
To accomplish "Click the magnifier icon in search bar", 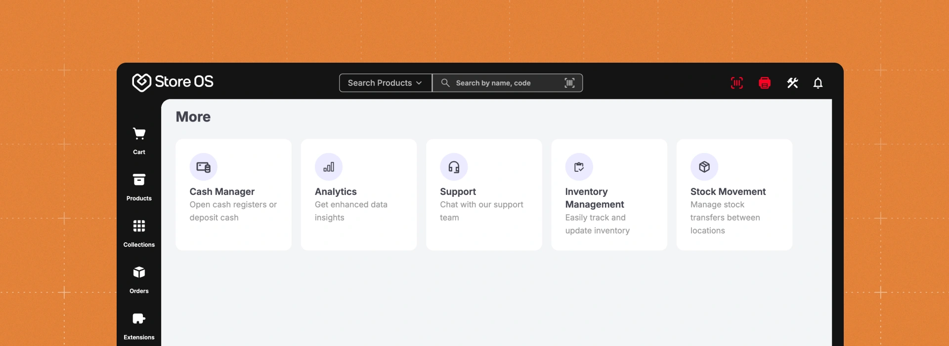I will 445,83.
